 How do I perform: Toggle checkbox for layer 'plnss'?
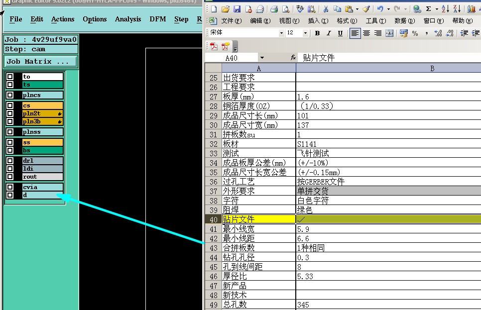pyautogui.click(x=10, y=131)
